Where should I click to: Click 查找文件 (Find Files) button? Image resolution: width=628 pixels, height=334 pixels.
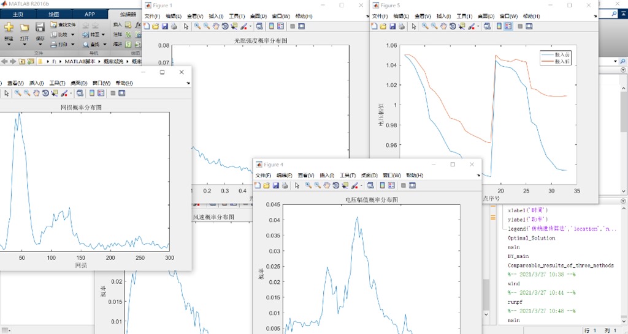click(x=63, y=24)
